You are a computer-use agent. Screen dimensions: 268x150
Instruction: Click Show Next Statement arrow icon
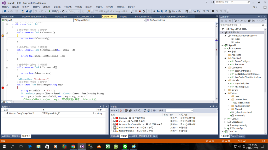pos(154,11)
